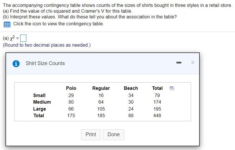Close the Shirt Size Counts dialog with X
The width and height of the screenshot is (235, 150).
193,63
